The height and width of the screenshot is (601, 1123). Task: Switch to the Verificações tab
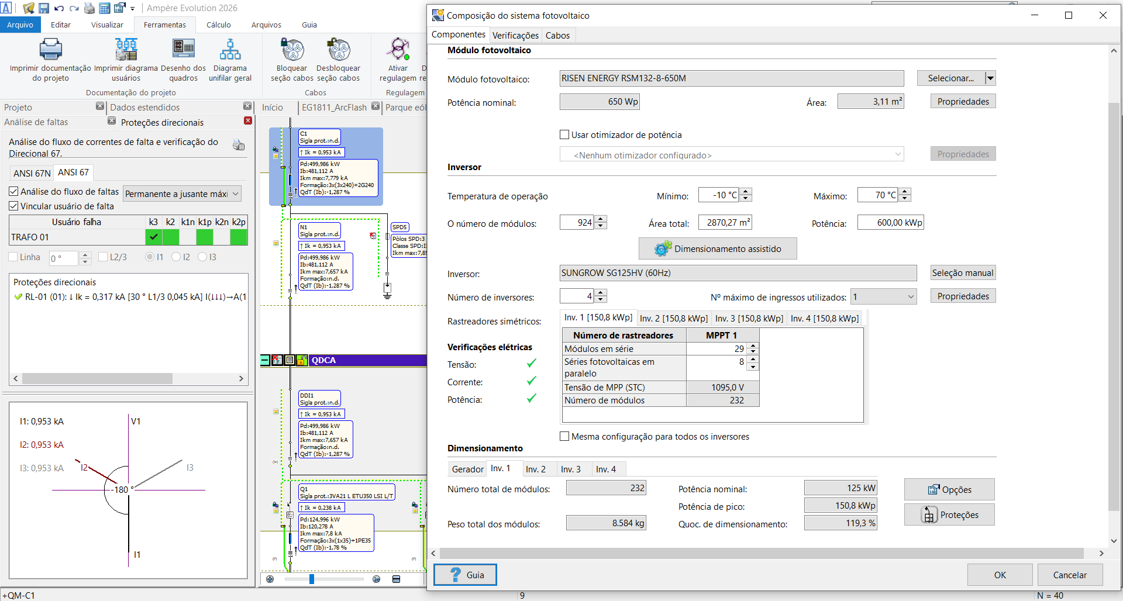pos(515,36)
